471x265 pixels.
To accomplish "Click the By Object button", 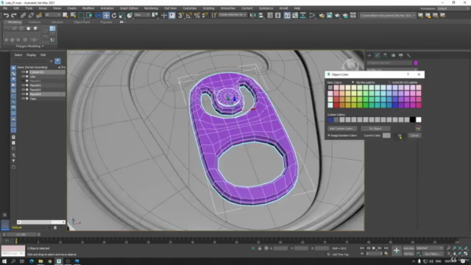I will 375,129.
